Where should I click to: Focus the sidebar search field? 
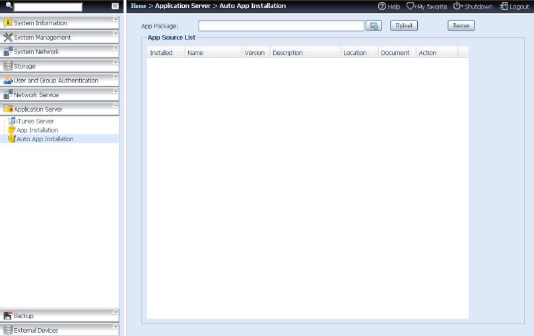tap(48, 7)
